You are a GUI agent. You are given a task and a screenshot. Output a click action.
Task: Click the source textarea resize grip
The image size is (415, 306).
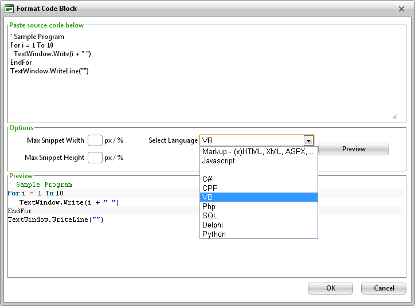(394, 117)
